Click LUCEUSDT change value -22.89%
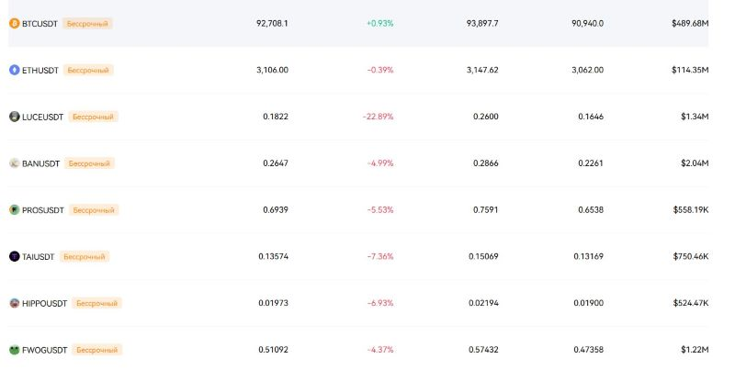This screenshot has width=735, height=370. pos(378,117)
